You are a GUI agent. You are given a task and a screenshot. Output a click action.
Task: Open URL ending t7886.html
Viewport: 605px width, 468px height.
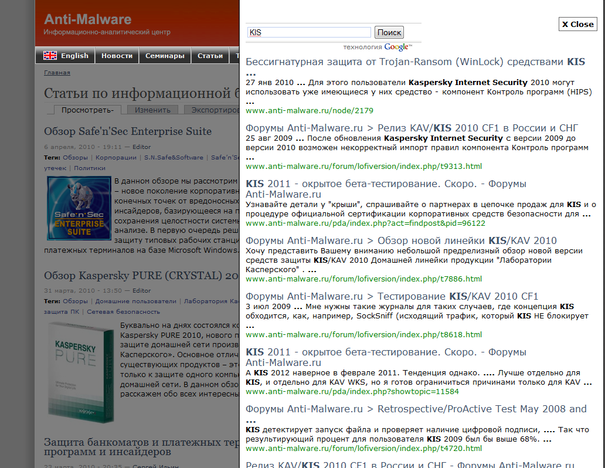pyautogui.click(x=364, y=279)
